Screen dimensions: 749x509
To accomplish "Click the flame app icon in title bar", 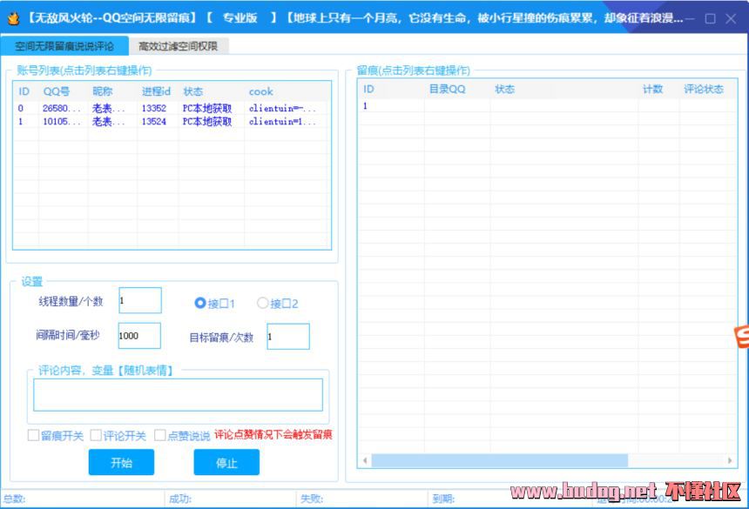I will coord(13,18).
